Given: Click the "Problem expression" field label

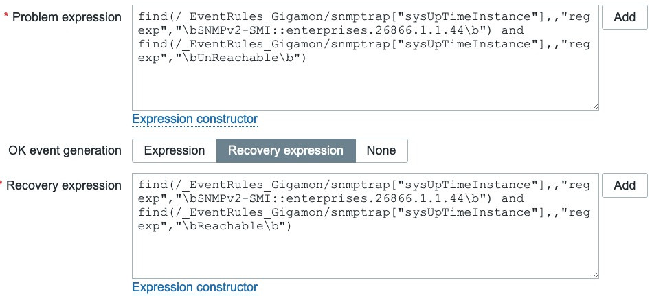Looking at the screenshot, I should [x=67, y=17].
